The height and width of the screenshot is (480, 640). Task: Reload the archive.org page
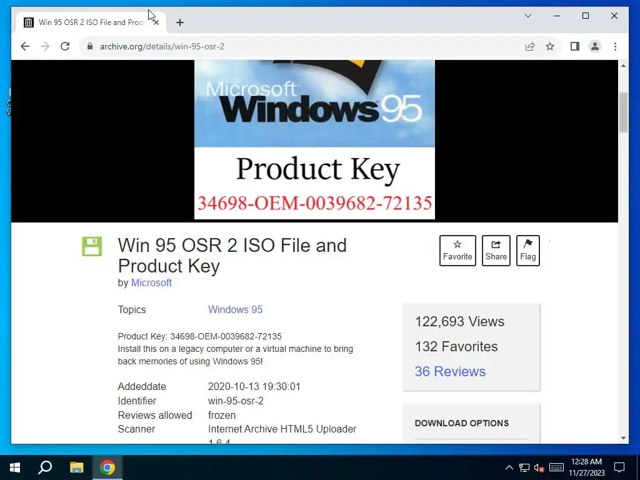pyautogui.click(x=65, y=46)
